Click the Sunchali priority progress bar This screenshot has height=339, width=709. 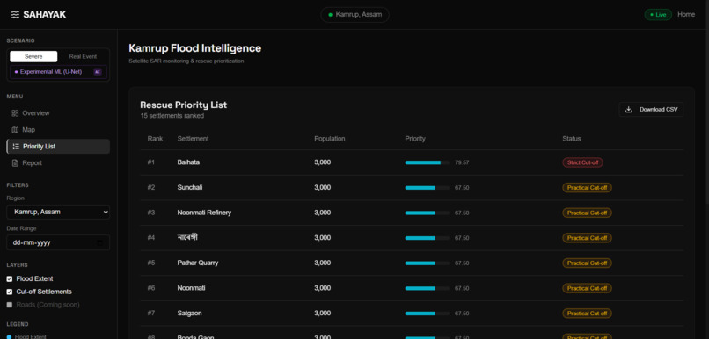(427, 188)
